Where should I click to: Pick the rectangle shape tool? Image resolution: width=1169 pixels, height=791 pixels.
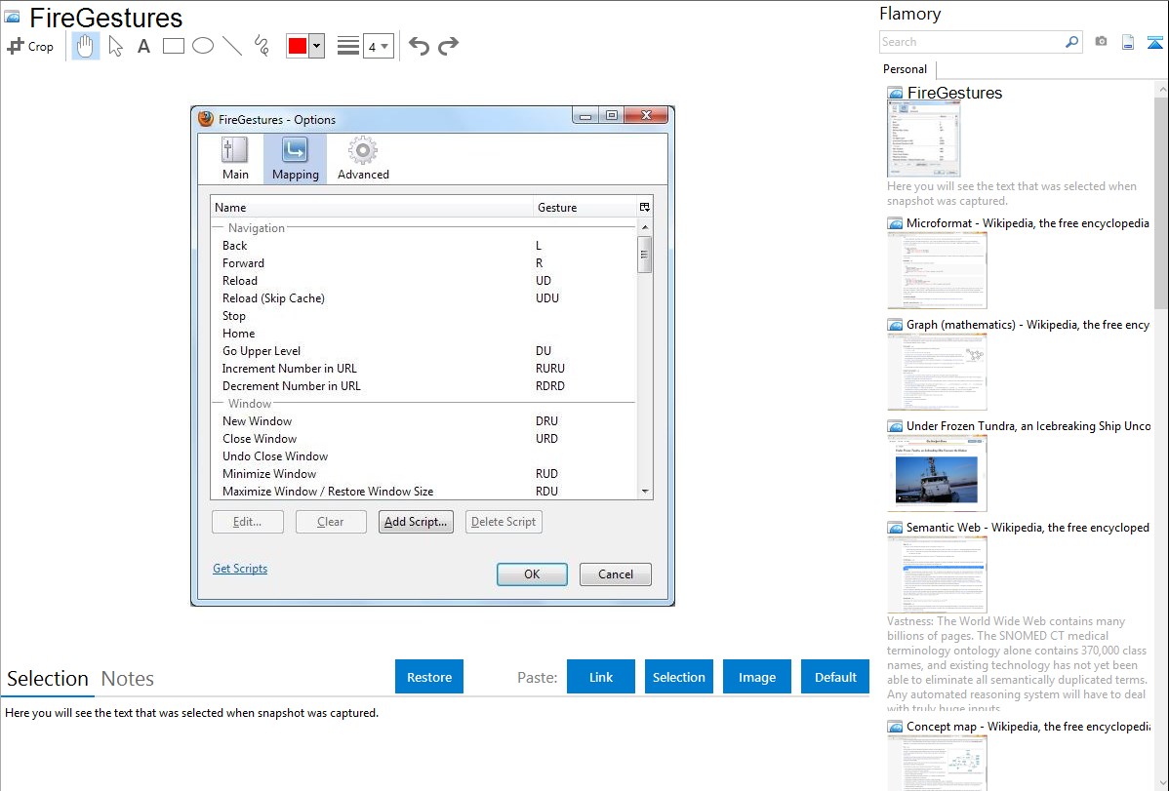click(x=173, y=46)
